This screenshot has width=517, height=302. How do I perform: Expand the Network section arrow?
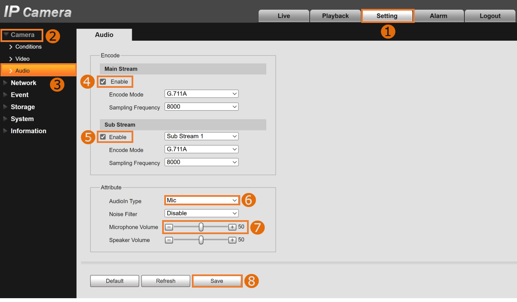[6, 83]
